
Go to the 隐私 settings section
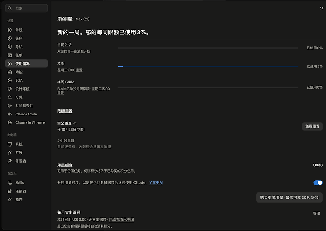tap(26, 47)
